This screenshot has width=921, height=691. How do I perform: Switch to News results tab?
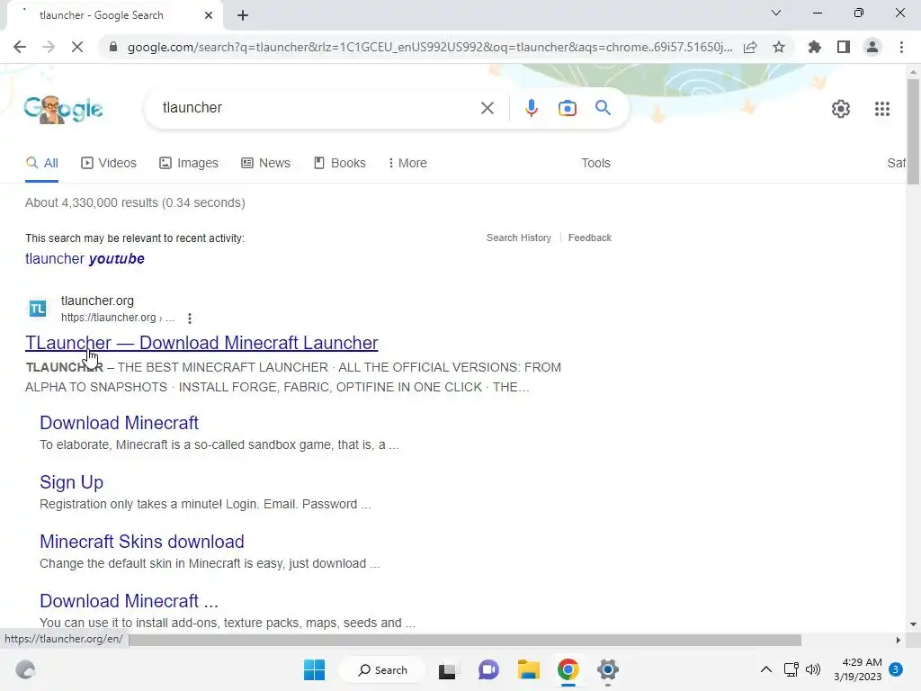[265, 164]
